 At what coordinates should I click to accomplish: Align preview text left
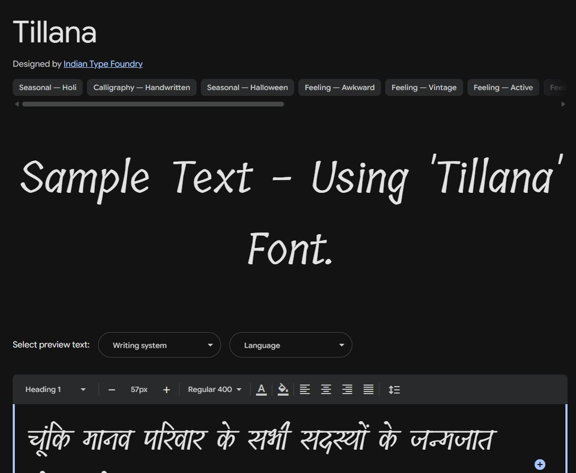[305, 389]
